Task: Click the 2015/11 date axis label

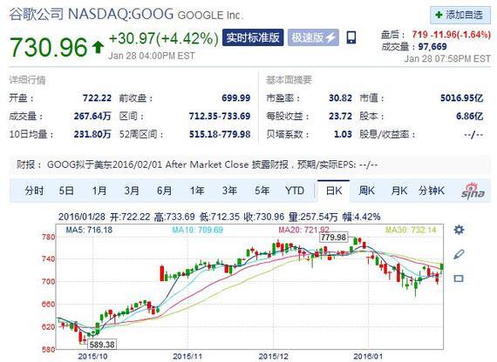Action: click(187, 356)
